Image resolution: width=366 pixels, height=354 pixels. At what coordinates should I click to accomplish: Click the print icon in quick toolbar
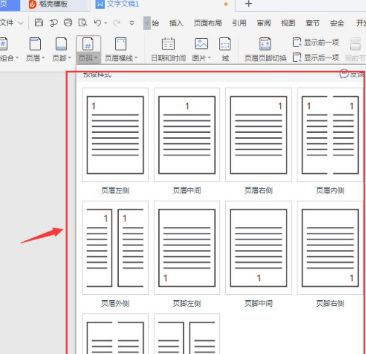coord(68,23)
